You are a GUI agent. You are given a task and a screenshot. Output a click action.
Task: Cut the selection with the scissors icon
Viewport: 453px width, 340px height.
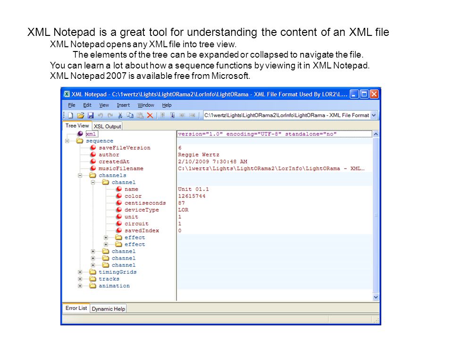[x=120, y=115]
